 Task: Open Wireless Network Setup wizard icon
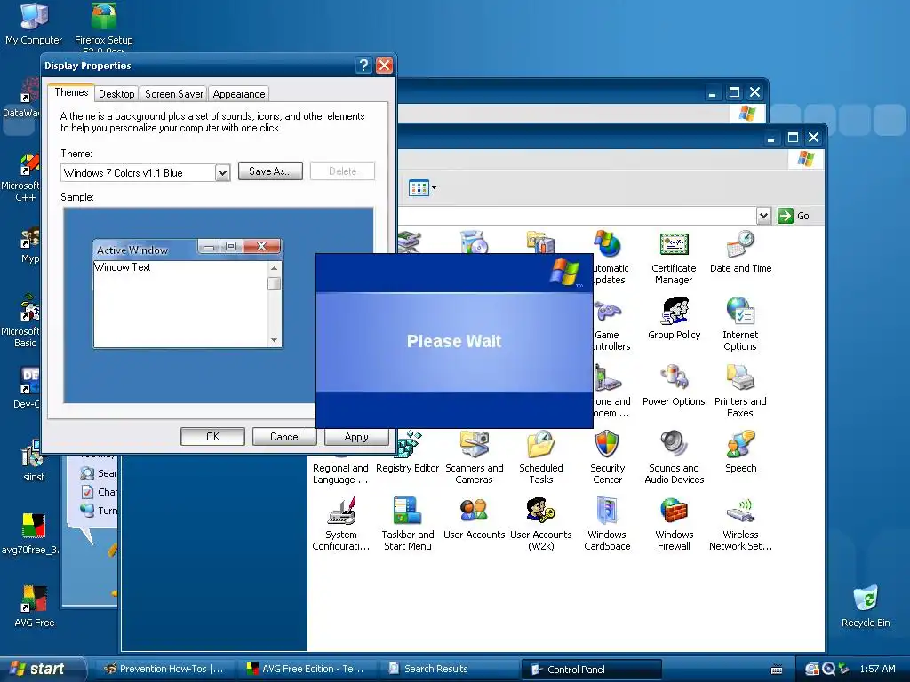pyautogui.click(x=740, y=524)
